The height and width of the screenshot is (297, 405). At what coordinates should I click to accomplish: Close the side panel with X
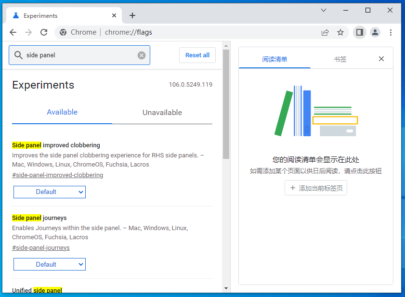point(381,59)
